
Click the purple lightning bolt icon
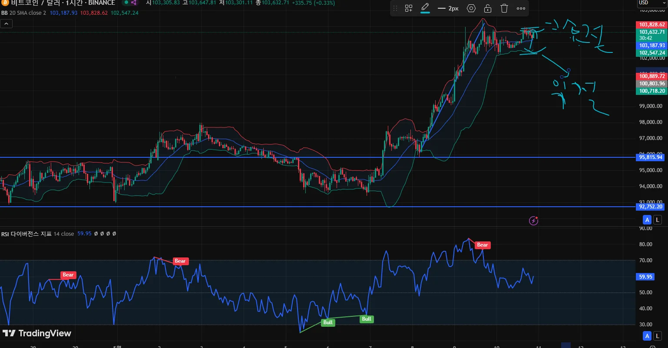click(x=534, y=221)
